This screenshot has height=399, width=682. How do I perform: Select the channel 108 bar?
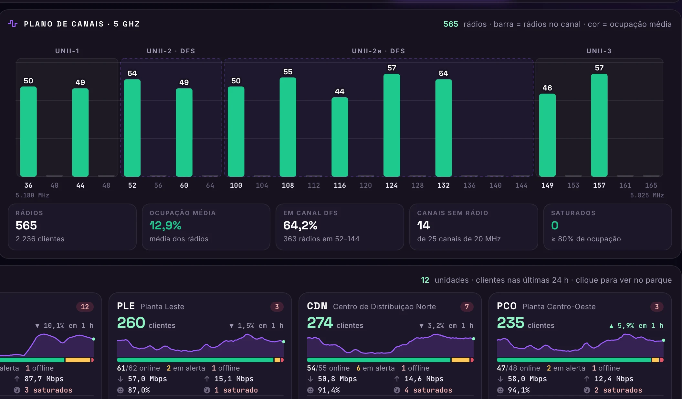(288, 127)
